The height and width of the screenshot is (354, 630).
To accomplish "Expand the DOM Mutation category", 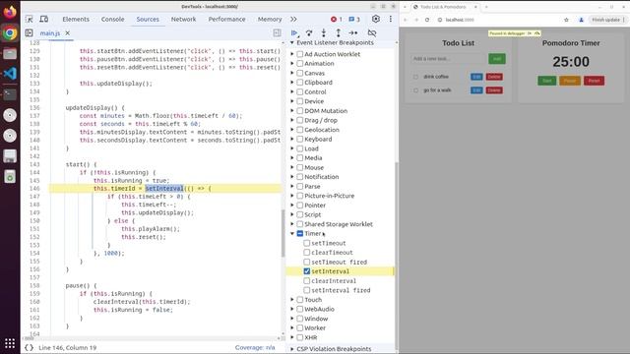I will point(292,111).
